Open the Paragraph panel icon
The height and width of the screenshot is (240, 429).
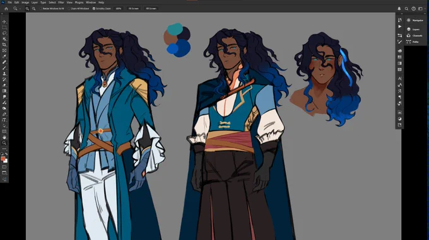[400, 97]
